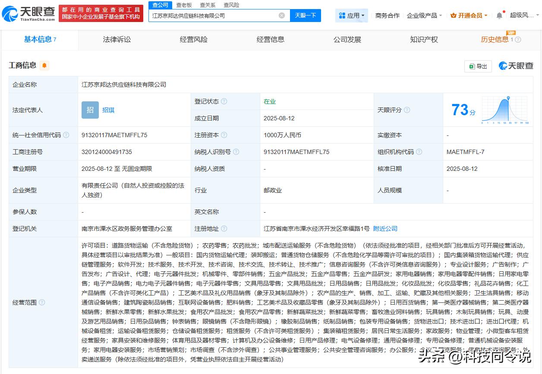This screenshot has width=542, height=374.
Task: Open the 应用 dropdown menu
Action: (x=352, y=16)
